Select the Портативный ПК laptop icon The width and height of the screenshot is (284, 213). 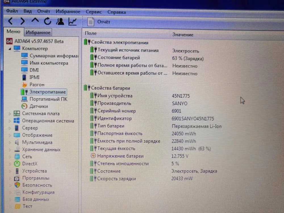pos(24,99)
